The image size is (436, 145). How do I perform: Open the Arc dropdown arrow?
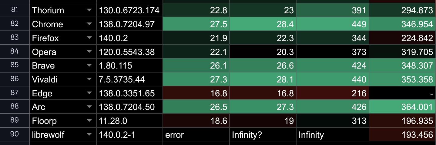[x=89, y=107]
